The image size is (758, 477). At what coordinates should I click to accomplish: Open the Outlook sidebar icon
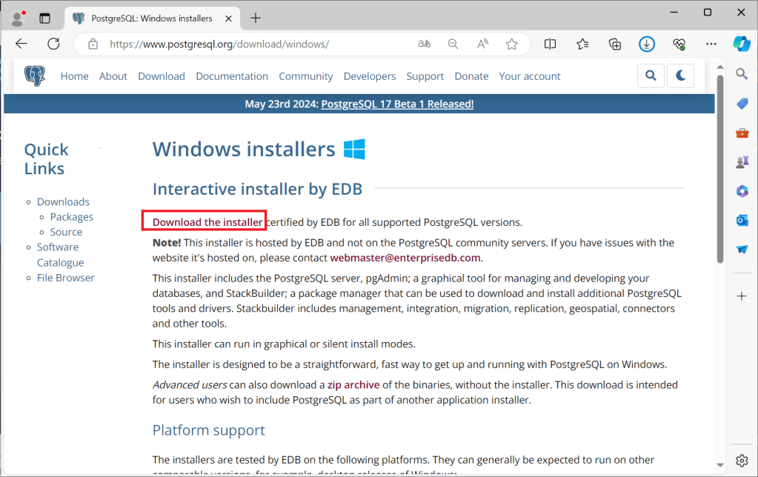click(x=742, y=220)
